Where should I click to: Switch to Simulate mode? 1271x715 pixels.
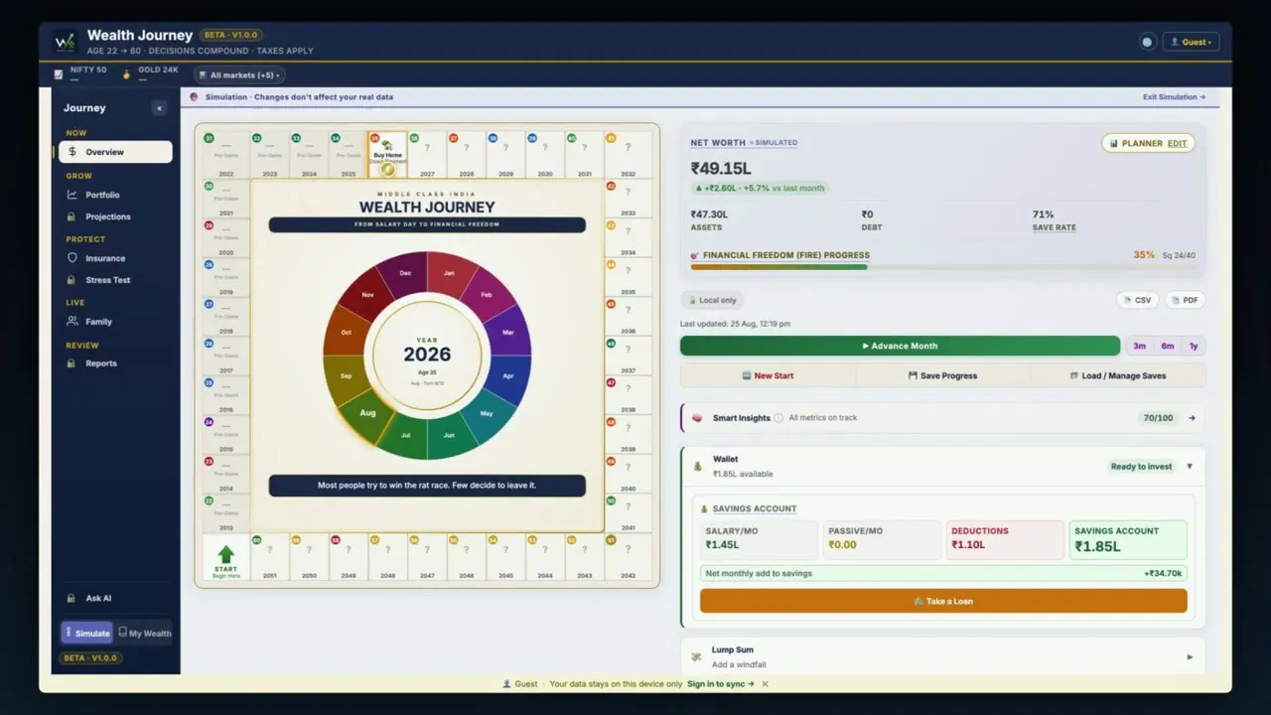[87, 633]
